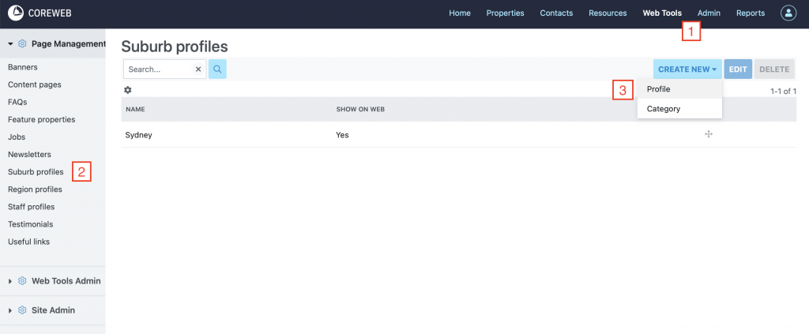Select Profile from the dropdown menu
This screenshot has width=809, height=334.
(x=658, y=89)
